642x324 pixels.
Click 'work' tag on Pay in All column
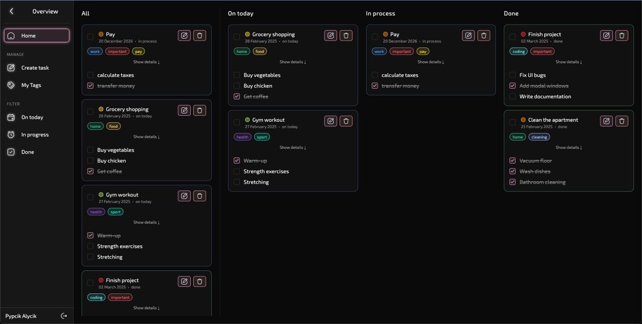95,51
